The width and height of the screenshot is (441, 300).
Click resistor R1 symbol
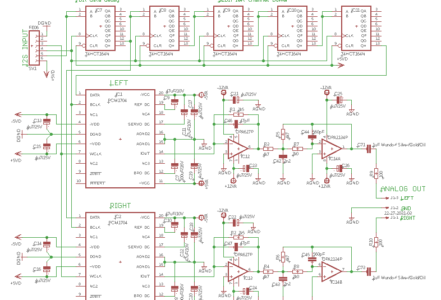point(238,114)
